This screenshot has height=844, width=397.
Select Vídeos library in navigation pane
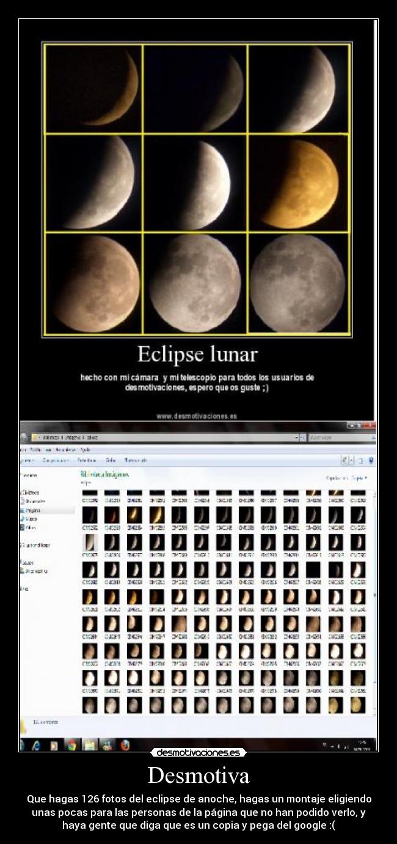(31, 527)
